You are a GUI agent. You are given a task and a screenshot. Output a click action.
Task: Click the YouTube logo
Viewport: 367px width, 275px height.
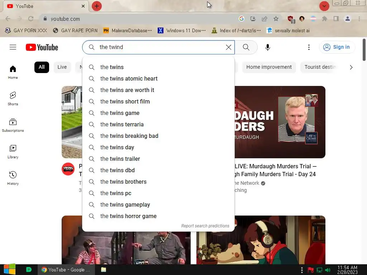(42, 47)
